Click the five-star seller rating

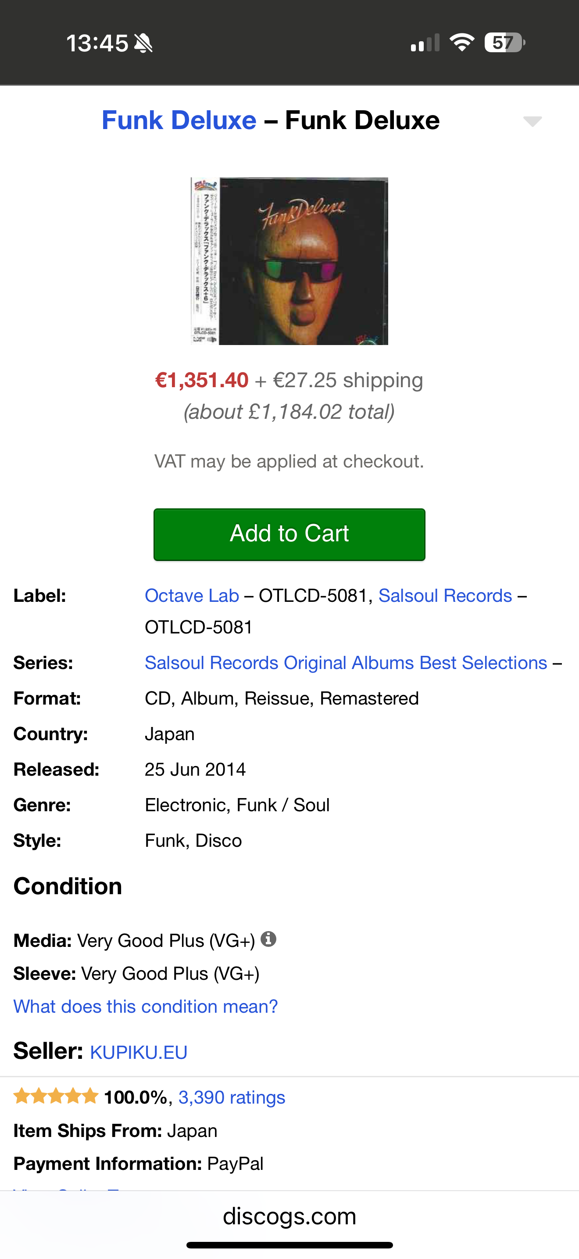56,1096
